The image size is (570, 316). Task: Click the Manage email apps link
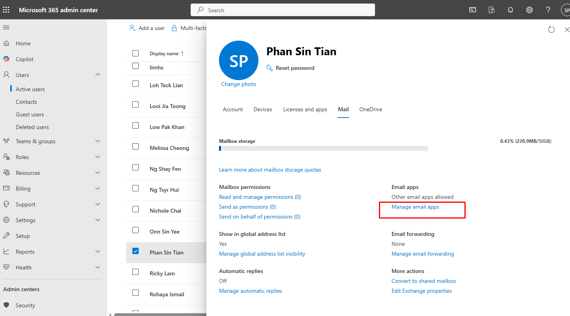(x=415, y=207)
